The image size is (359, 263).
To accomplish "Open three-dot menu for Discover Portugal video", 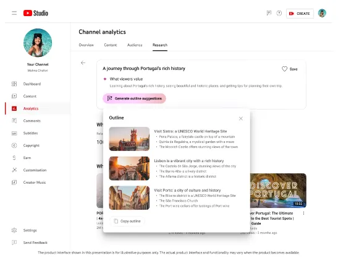I will 303,213.
